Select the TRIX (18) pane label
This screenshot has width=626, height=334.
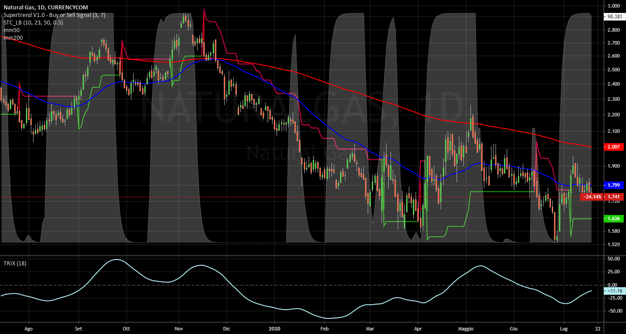coord(14,263)
